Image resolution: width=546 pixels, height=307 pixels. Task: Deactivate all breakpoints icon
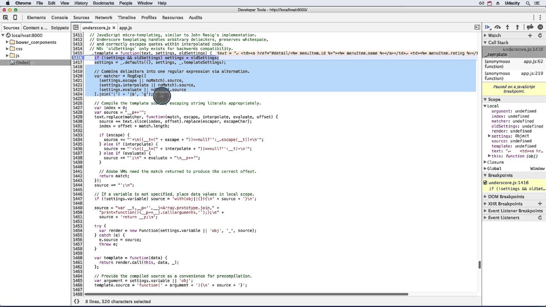pyautogui.click(x=530, y=27)
